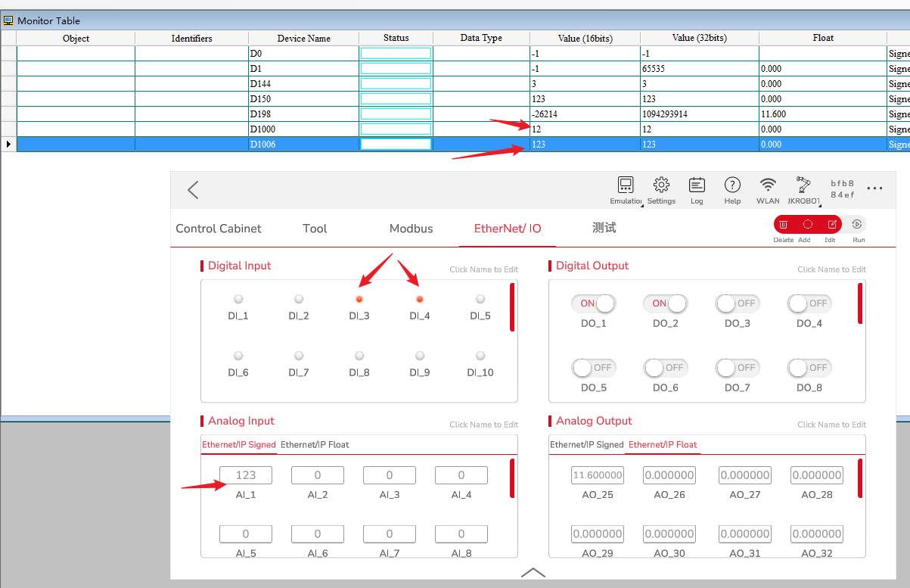Image resolution: width=910 pixels, height=588 pixels.
Task: Select Ethernet/IP Float under Analog Input
Action: tap(315, 445)
